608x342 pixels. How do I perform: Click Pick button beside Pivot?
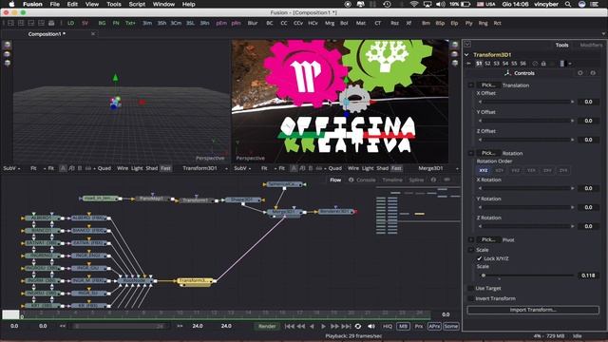[488, 239]
